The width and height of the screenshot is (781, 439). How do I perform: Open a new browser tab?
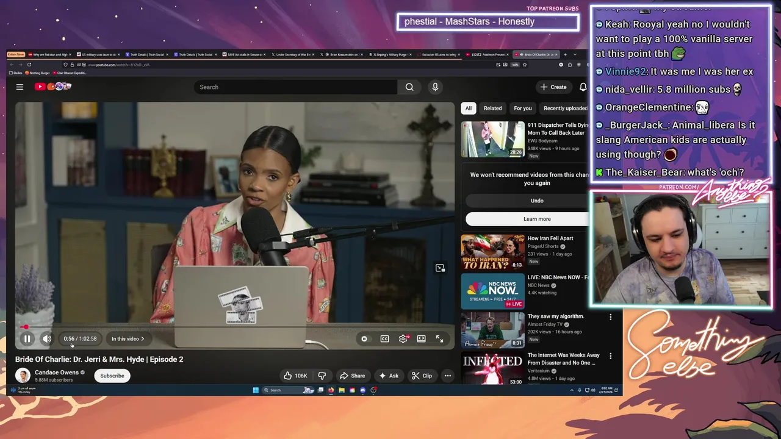(565, 55)
